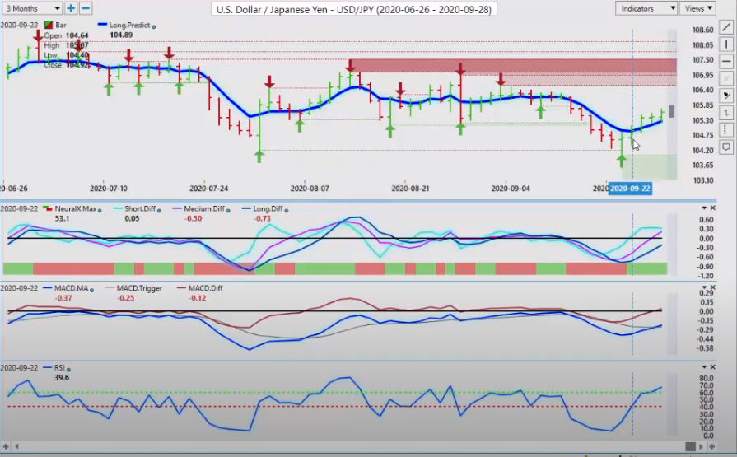Click the NeuralX.Max legend icon
This screenshot has width=737, height=457.
pos(48,208)
